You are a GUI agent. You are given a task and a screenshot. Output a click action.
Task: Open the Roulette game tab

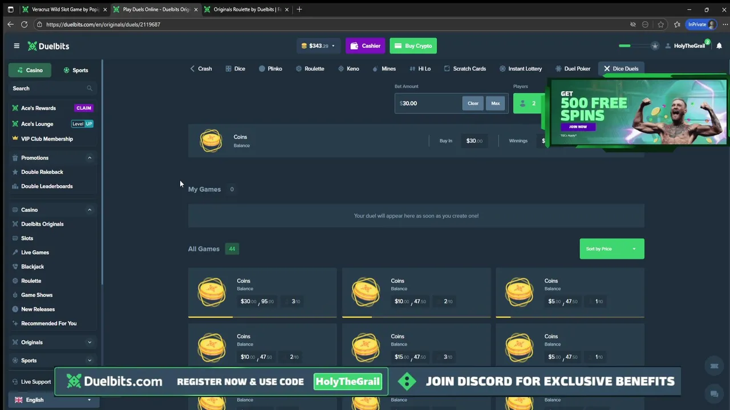(x=310, y=68)
